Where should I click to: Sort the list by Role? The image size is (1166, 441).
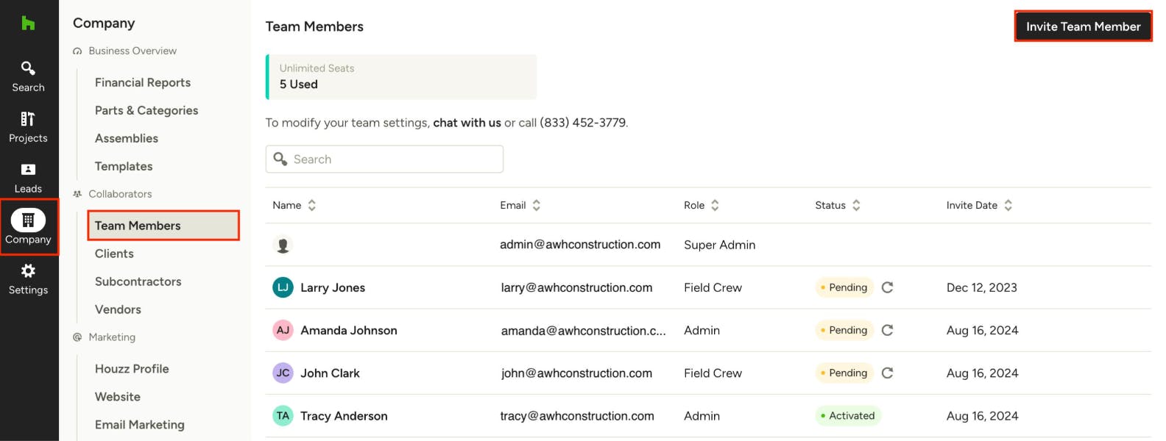tap(715, 206)
